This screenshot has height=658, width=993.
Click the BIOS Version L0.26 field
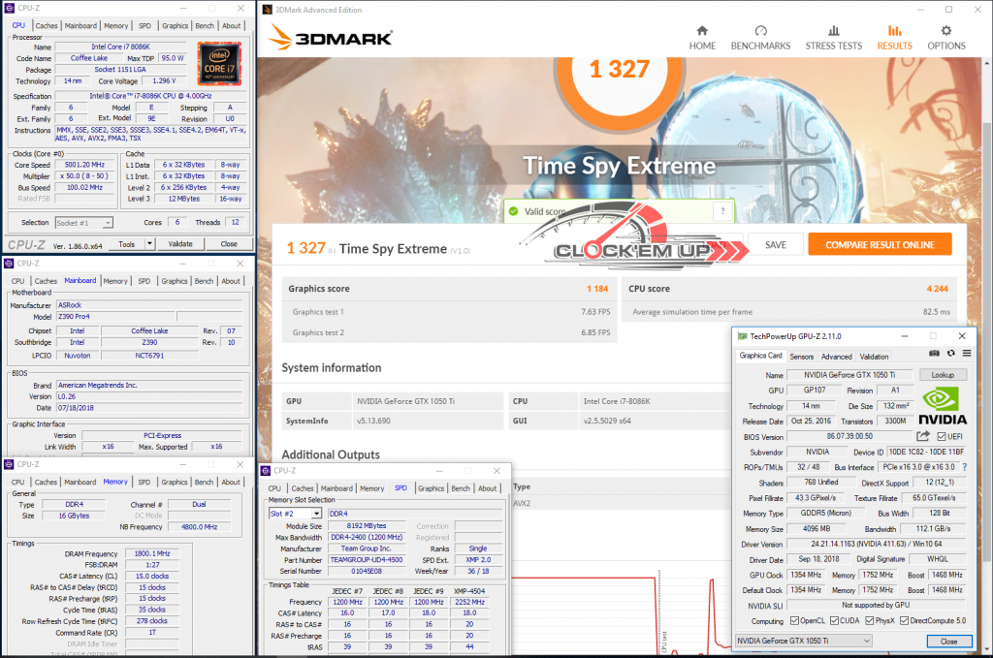pyautogui.click(x=149, y=396)
